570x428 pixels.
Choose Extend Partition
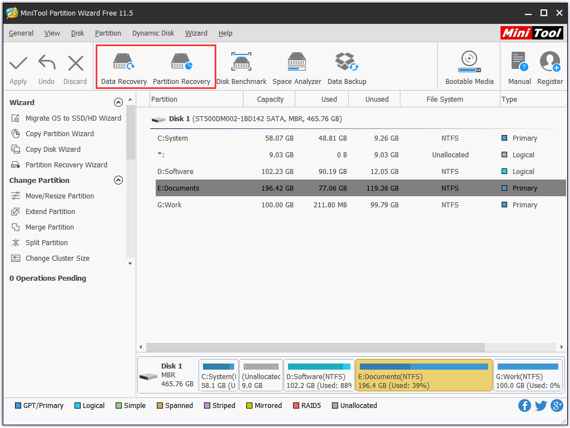[43, 212]
